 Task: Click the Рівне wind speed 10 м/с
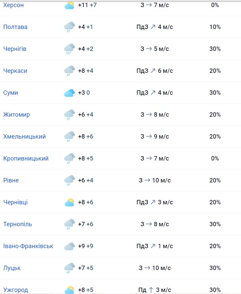click(x=161, y=180)
